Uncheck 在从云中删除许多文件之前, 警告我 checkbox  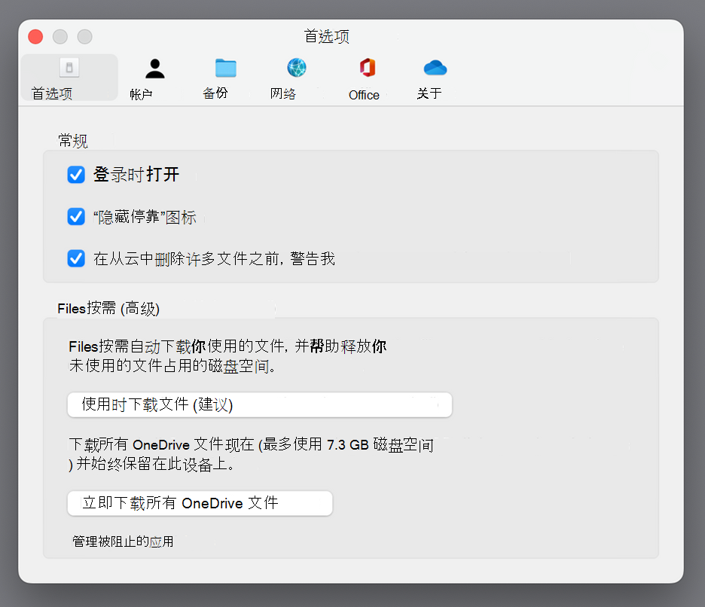(x=76, y=258)
